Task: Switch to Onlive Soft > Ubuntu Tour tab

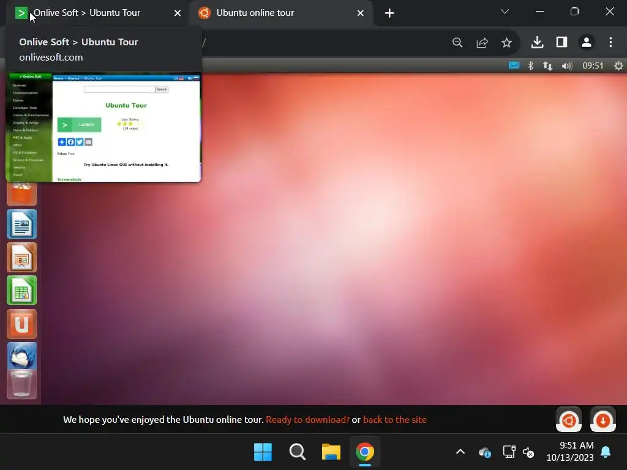Action: [86, 13]
